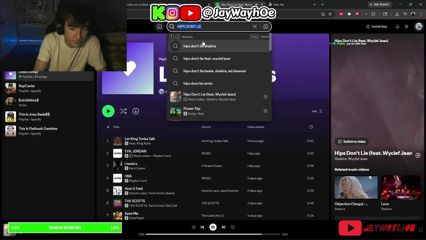
Task: Play the Liked Songs playlist with the green button
Action: 108,111
